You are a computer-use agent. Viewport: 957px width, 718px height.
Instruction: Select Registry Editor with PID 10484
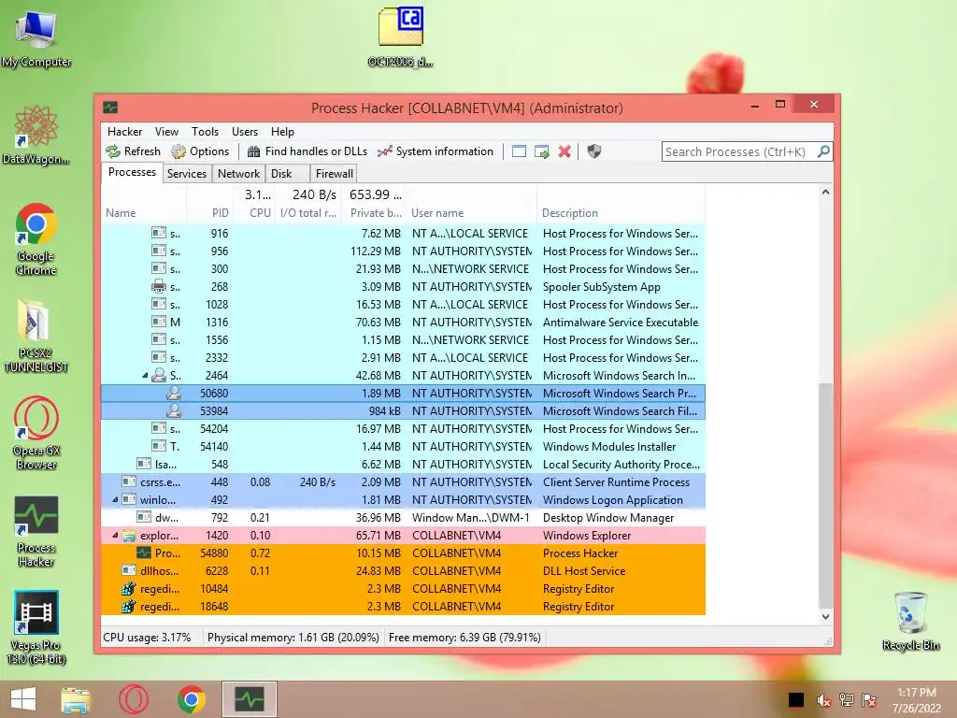[403, 589]
